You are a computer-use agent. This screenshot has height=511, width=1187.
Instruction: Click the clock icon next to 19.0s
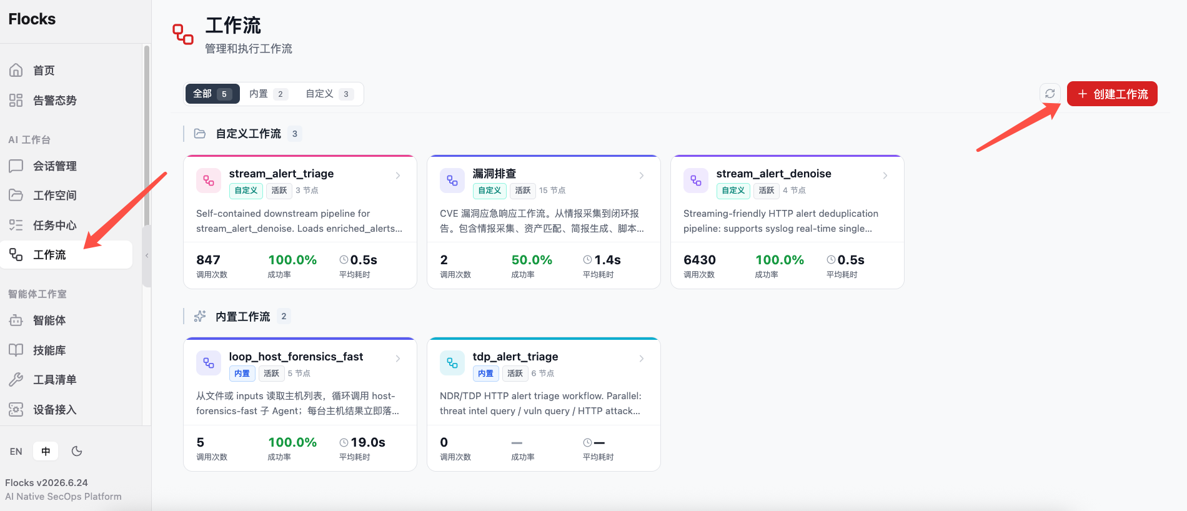[344, 442]
